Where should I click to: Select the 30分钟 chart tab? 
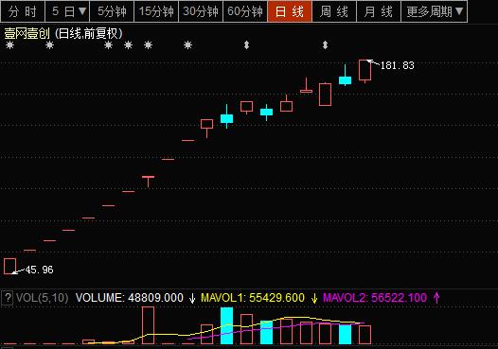click(201, 11)
